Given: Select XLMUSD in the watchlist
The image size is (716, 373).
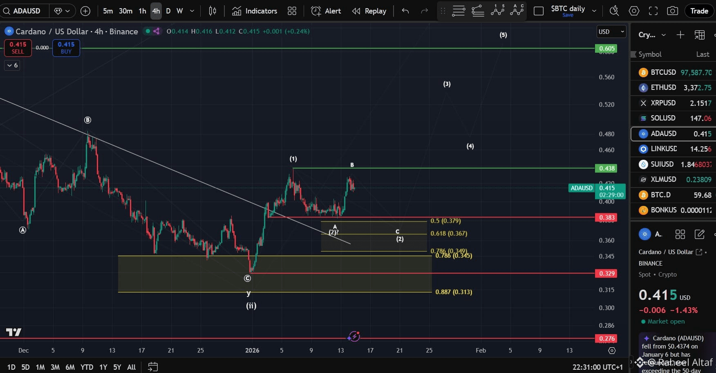Looking at the screenshot, I should pos(673,179).
